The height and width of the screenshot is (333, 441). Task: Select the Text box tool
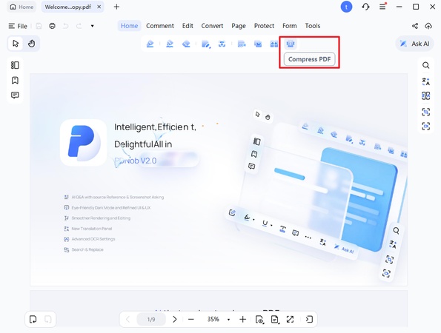coord(222,44)
